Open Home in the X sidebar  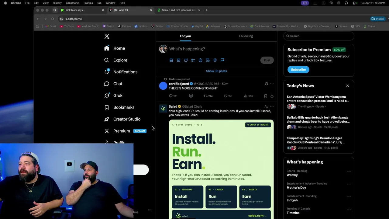[115, 48]
